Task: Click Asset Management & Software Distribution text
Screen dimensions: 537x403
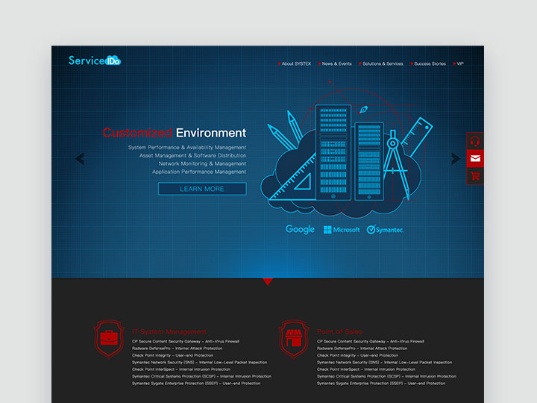Action: point(193,155)
